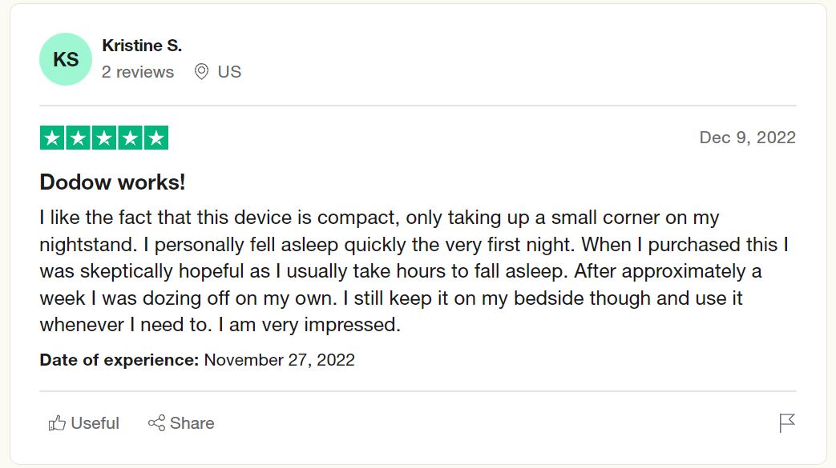
Task: Click the fifth green rating star
Action: pyautogui.click(x=156, y=138)
